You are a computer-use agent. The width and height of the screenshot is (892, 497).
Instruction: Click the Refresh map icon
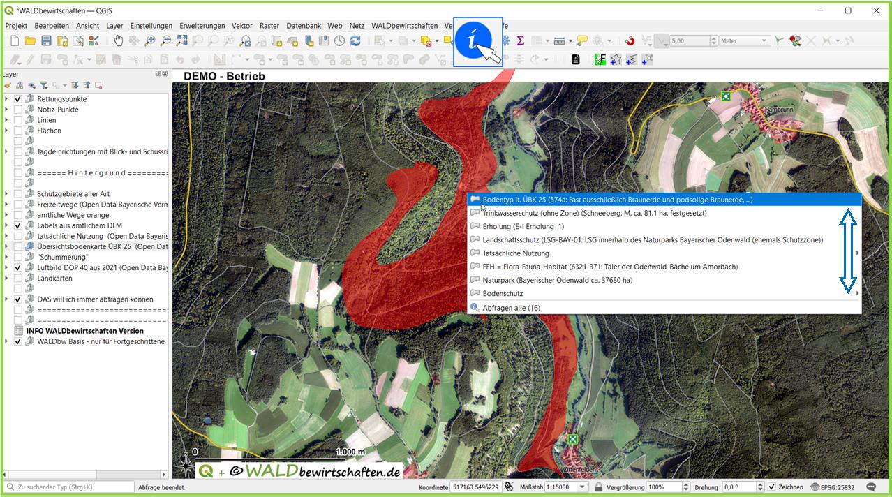[355, 41]
